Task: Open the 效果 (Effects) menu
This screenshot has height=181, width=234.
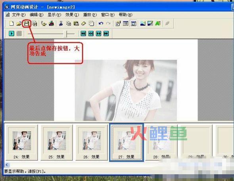Action: (x=72, y=15)
